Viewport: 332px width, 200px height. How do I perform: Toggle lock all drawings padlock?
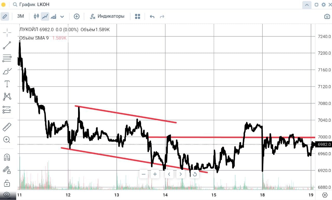click(7, 183)
